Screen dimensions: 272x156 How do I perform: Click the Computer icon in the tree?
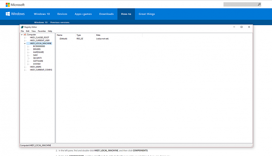(25, 35)
